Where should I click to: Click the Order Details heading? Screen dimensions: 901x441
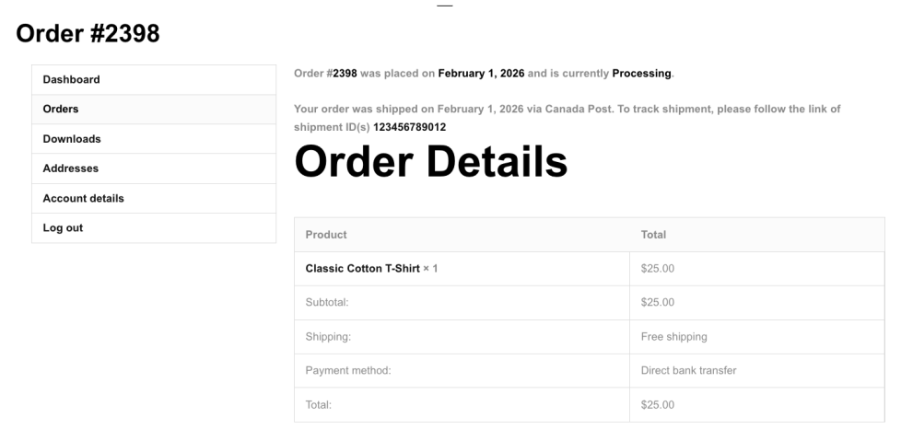pyautogui.click(x=430, y=163)
